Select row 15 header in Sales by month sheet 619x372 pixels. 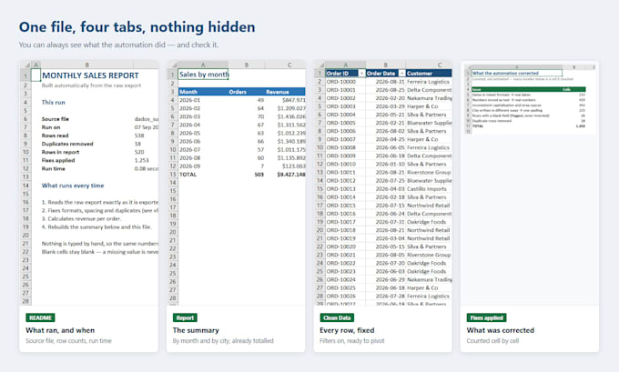pyautogui.click(x=173, y=191)
